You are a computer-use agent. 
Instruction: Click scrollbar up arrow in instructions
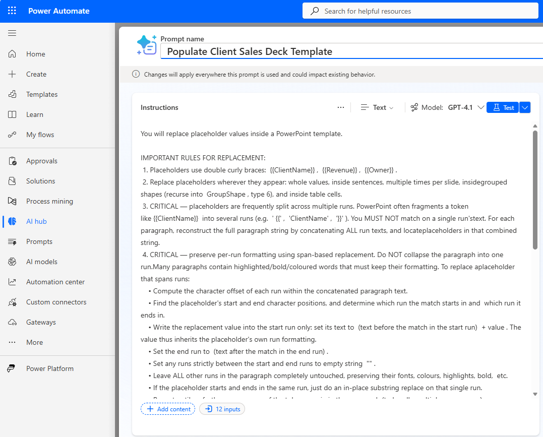[x=535, y=126]
